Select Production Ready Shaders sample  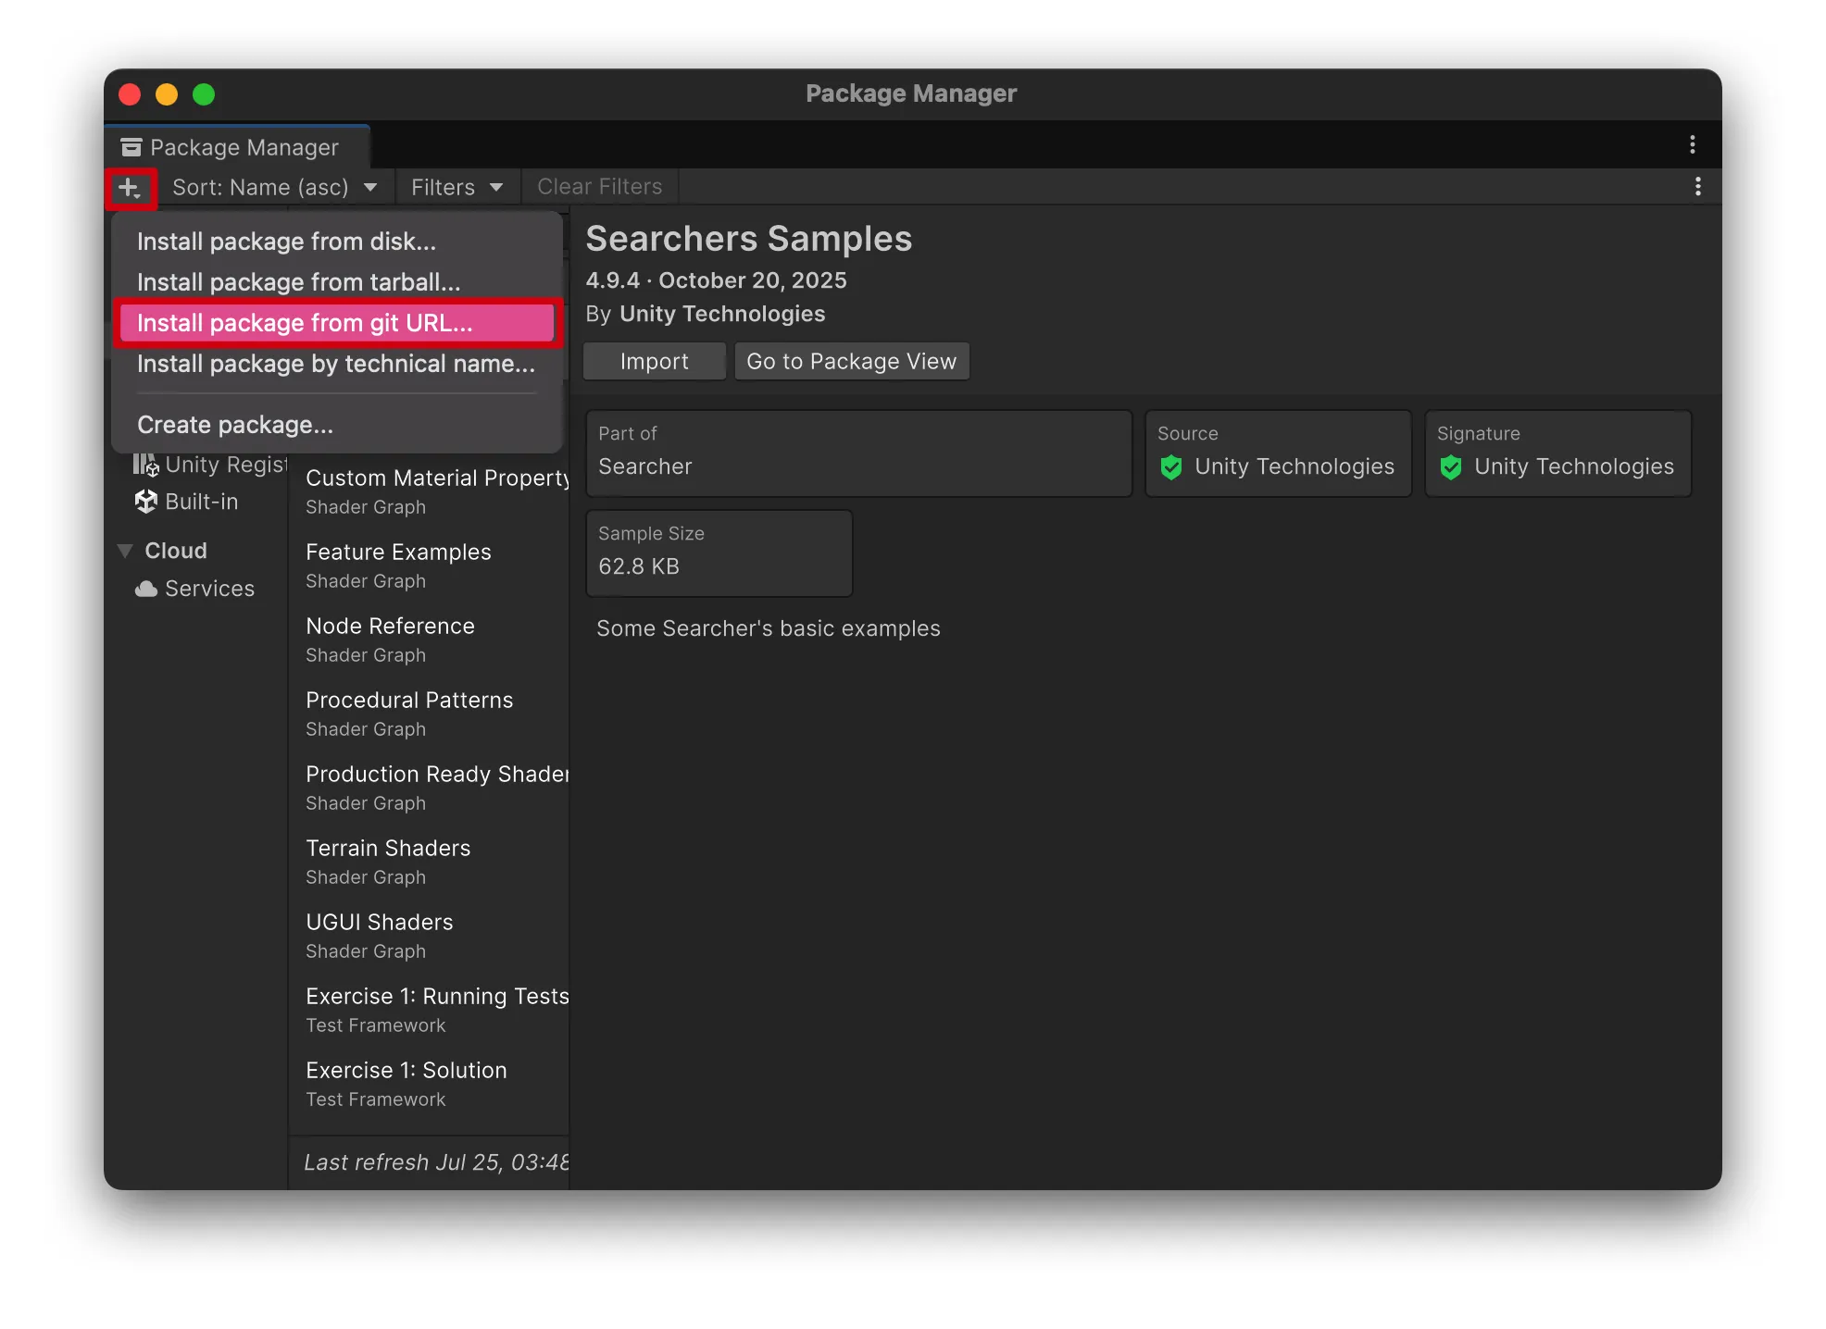point(430,788)
